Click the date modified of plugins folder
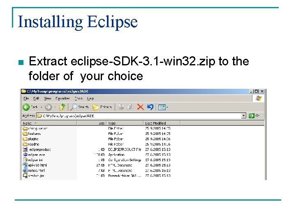The height and width of the screenshot is (222, 296). click(x=158, y=139)
